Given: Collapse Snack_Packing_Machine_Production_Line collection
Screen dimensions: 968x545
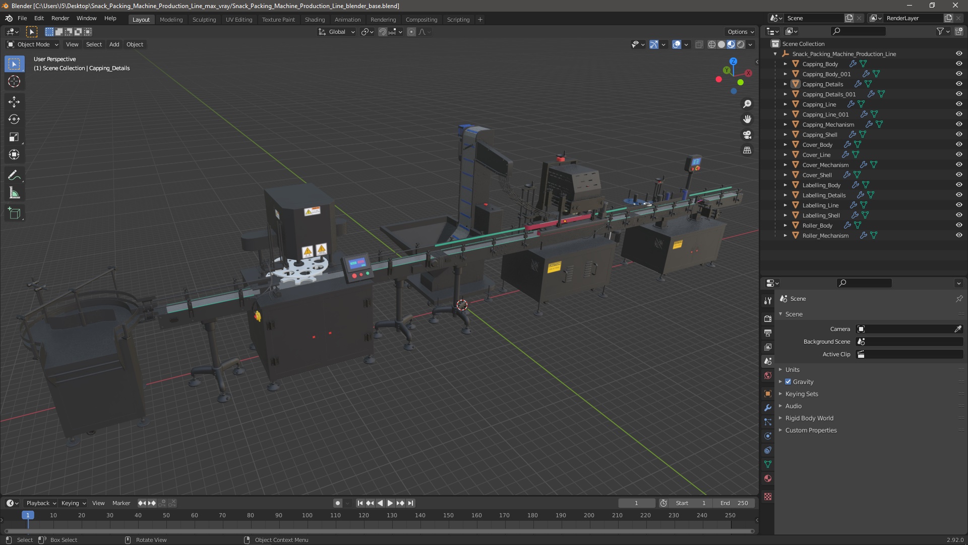Looking at the screenshot, I should tap(775, 54).
